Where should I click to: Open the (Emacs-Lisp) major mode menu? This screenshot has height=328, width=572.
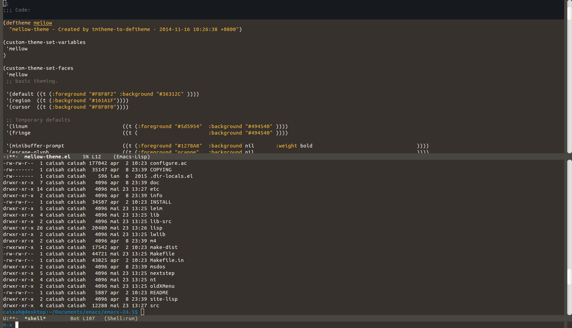pyautogui.click(x=131, y=157)
